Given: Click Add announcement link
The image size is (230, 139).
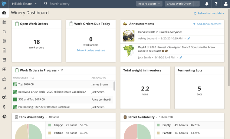Looking at the screenshot, I should (207, 24).
